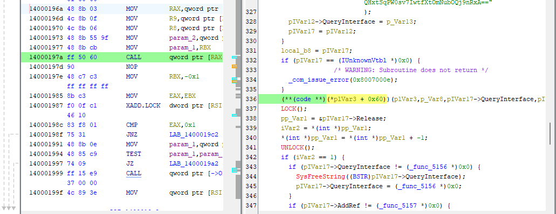
Task: Follow the label LAB_1400019c2
Action: coord(194,135)
